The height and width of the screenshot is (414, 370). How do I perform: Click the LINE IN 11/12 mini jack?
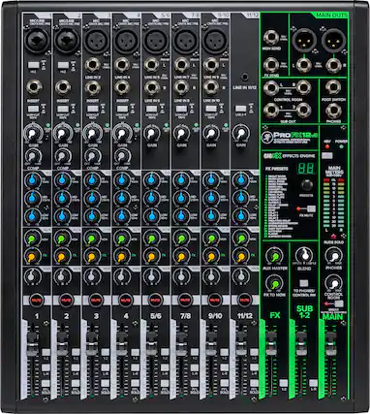[245, 78]
